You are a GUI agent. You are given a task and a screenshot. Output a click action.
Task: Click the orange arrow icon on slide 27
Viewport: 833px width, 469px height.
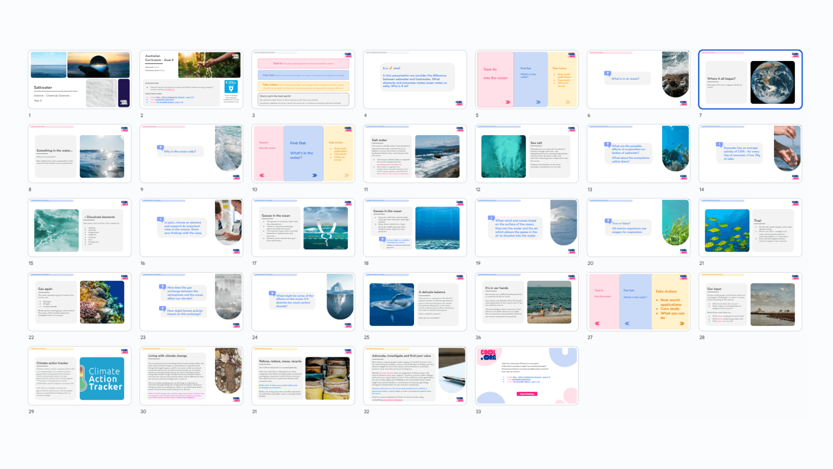click(682, 323)
